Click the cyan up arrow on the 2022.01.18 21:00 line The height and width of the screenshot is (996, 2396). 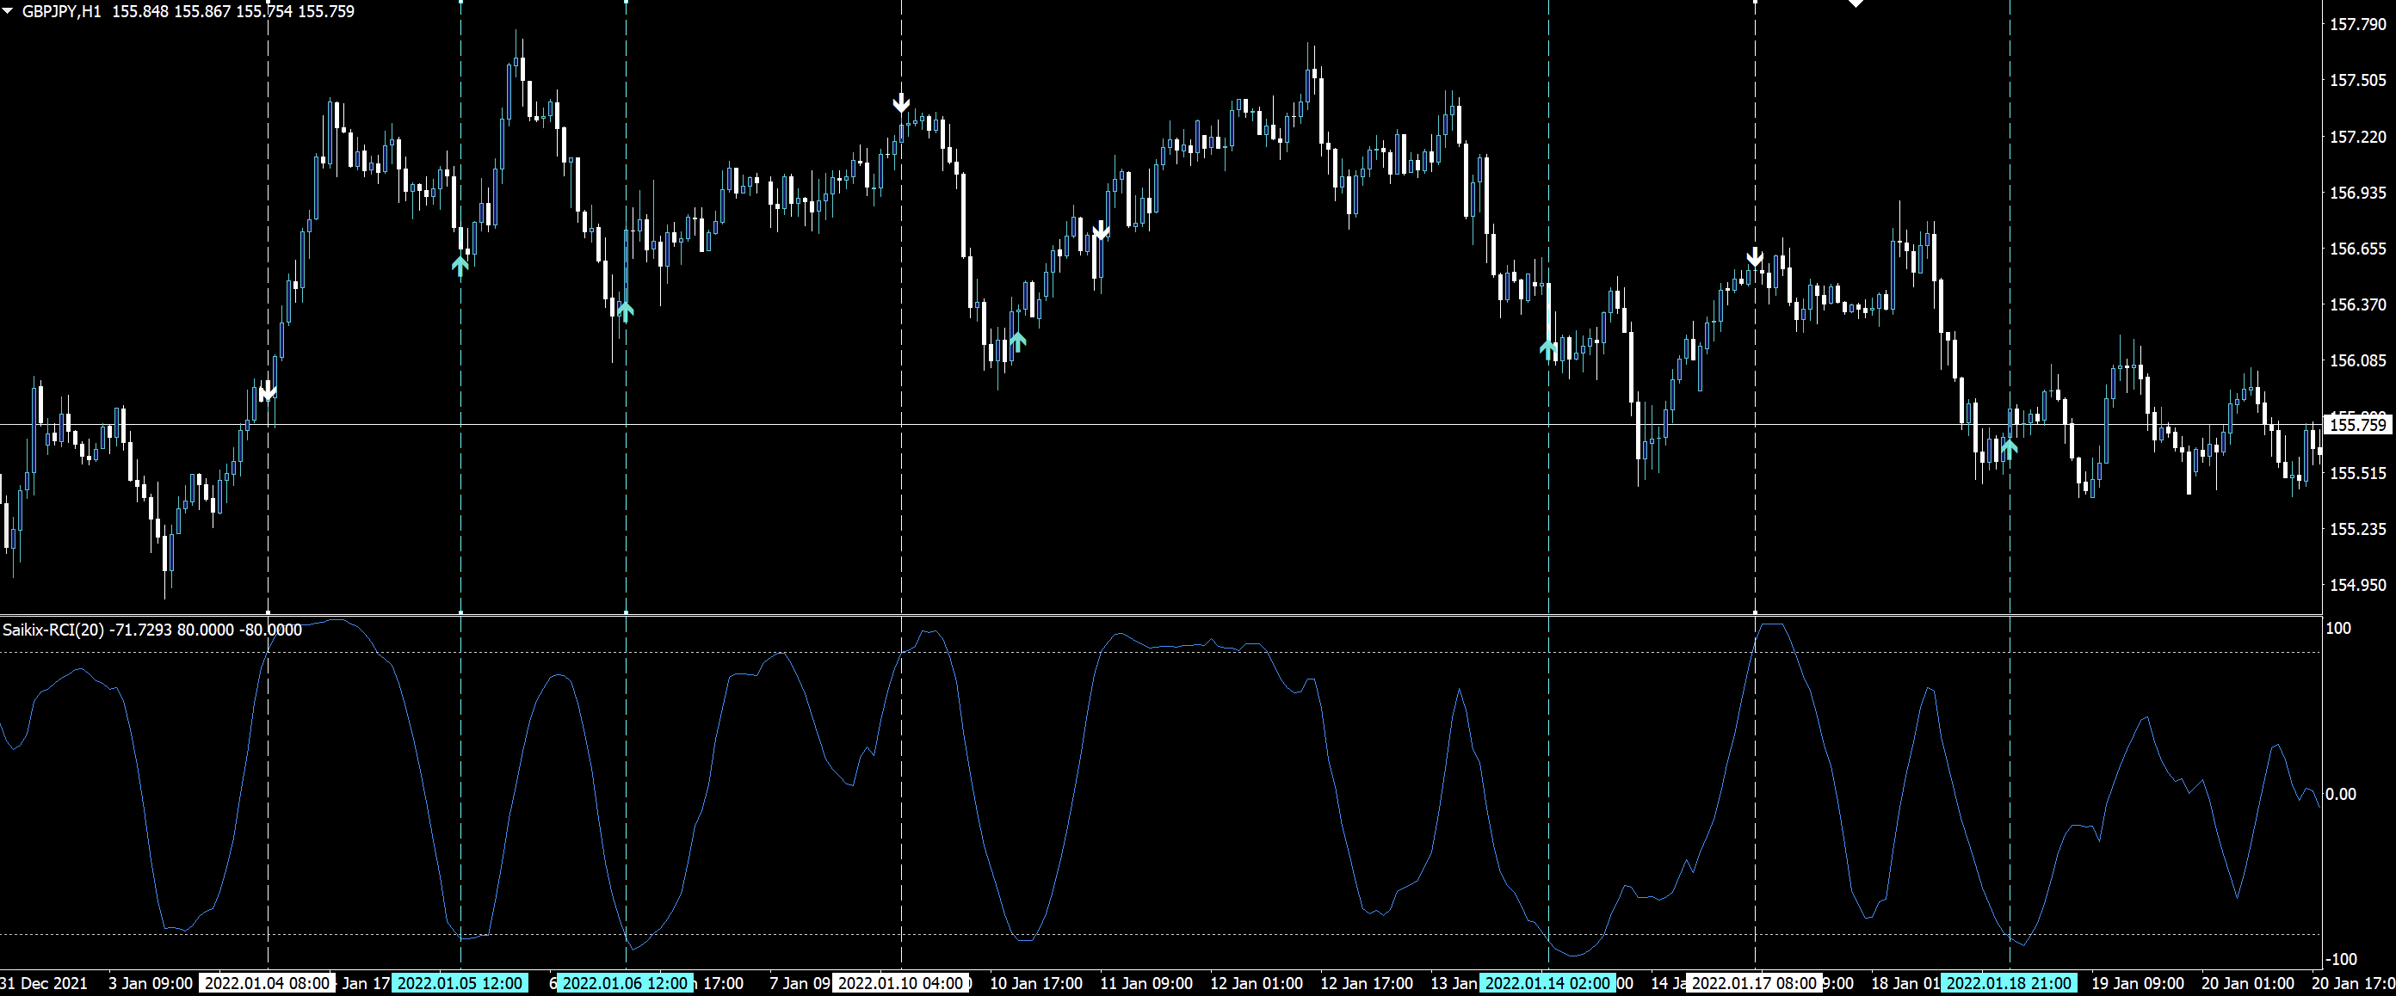pos(2009,449)
